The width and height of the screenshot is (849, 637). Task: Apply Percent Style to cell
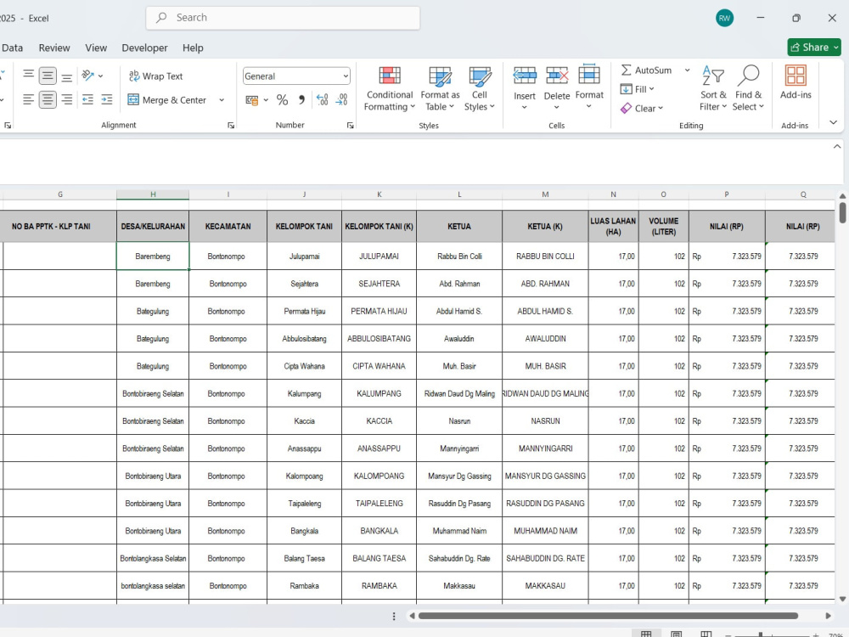pyautogui.click(x=282, y=99)
